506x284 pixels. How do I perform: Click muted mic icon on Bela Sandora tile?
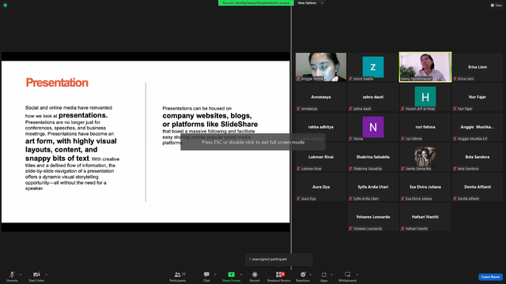point(455,168)
